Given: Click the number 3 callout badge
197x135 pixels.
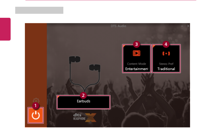Looking at the screenshot, I should point(137,44).
